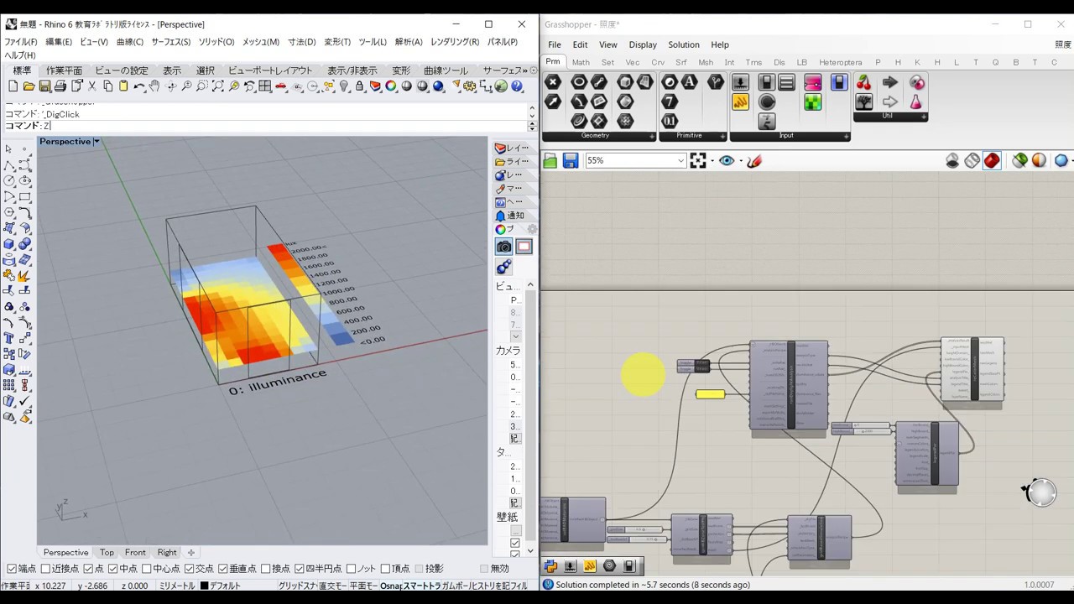Enable the 近接点 osnap checkbox
This screenshot has width=1074, height=604.
click(x=46, y=569)
